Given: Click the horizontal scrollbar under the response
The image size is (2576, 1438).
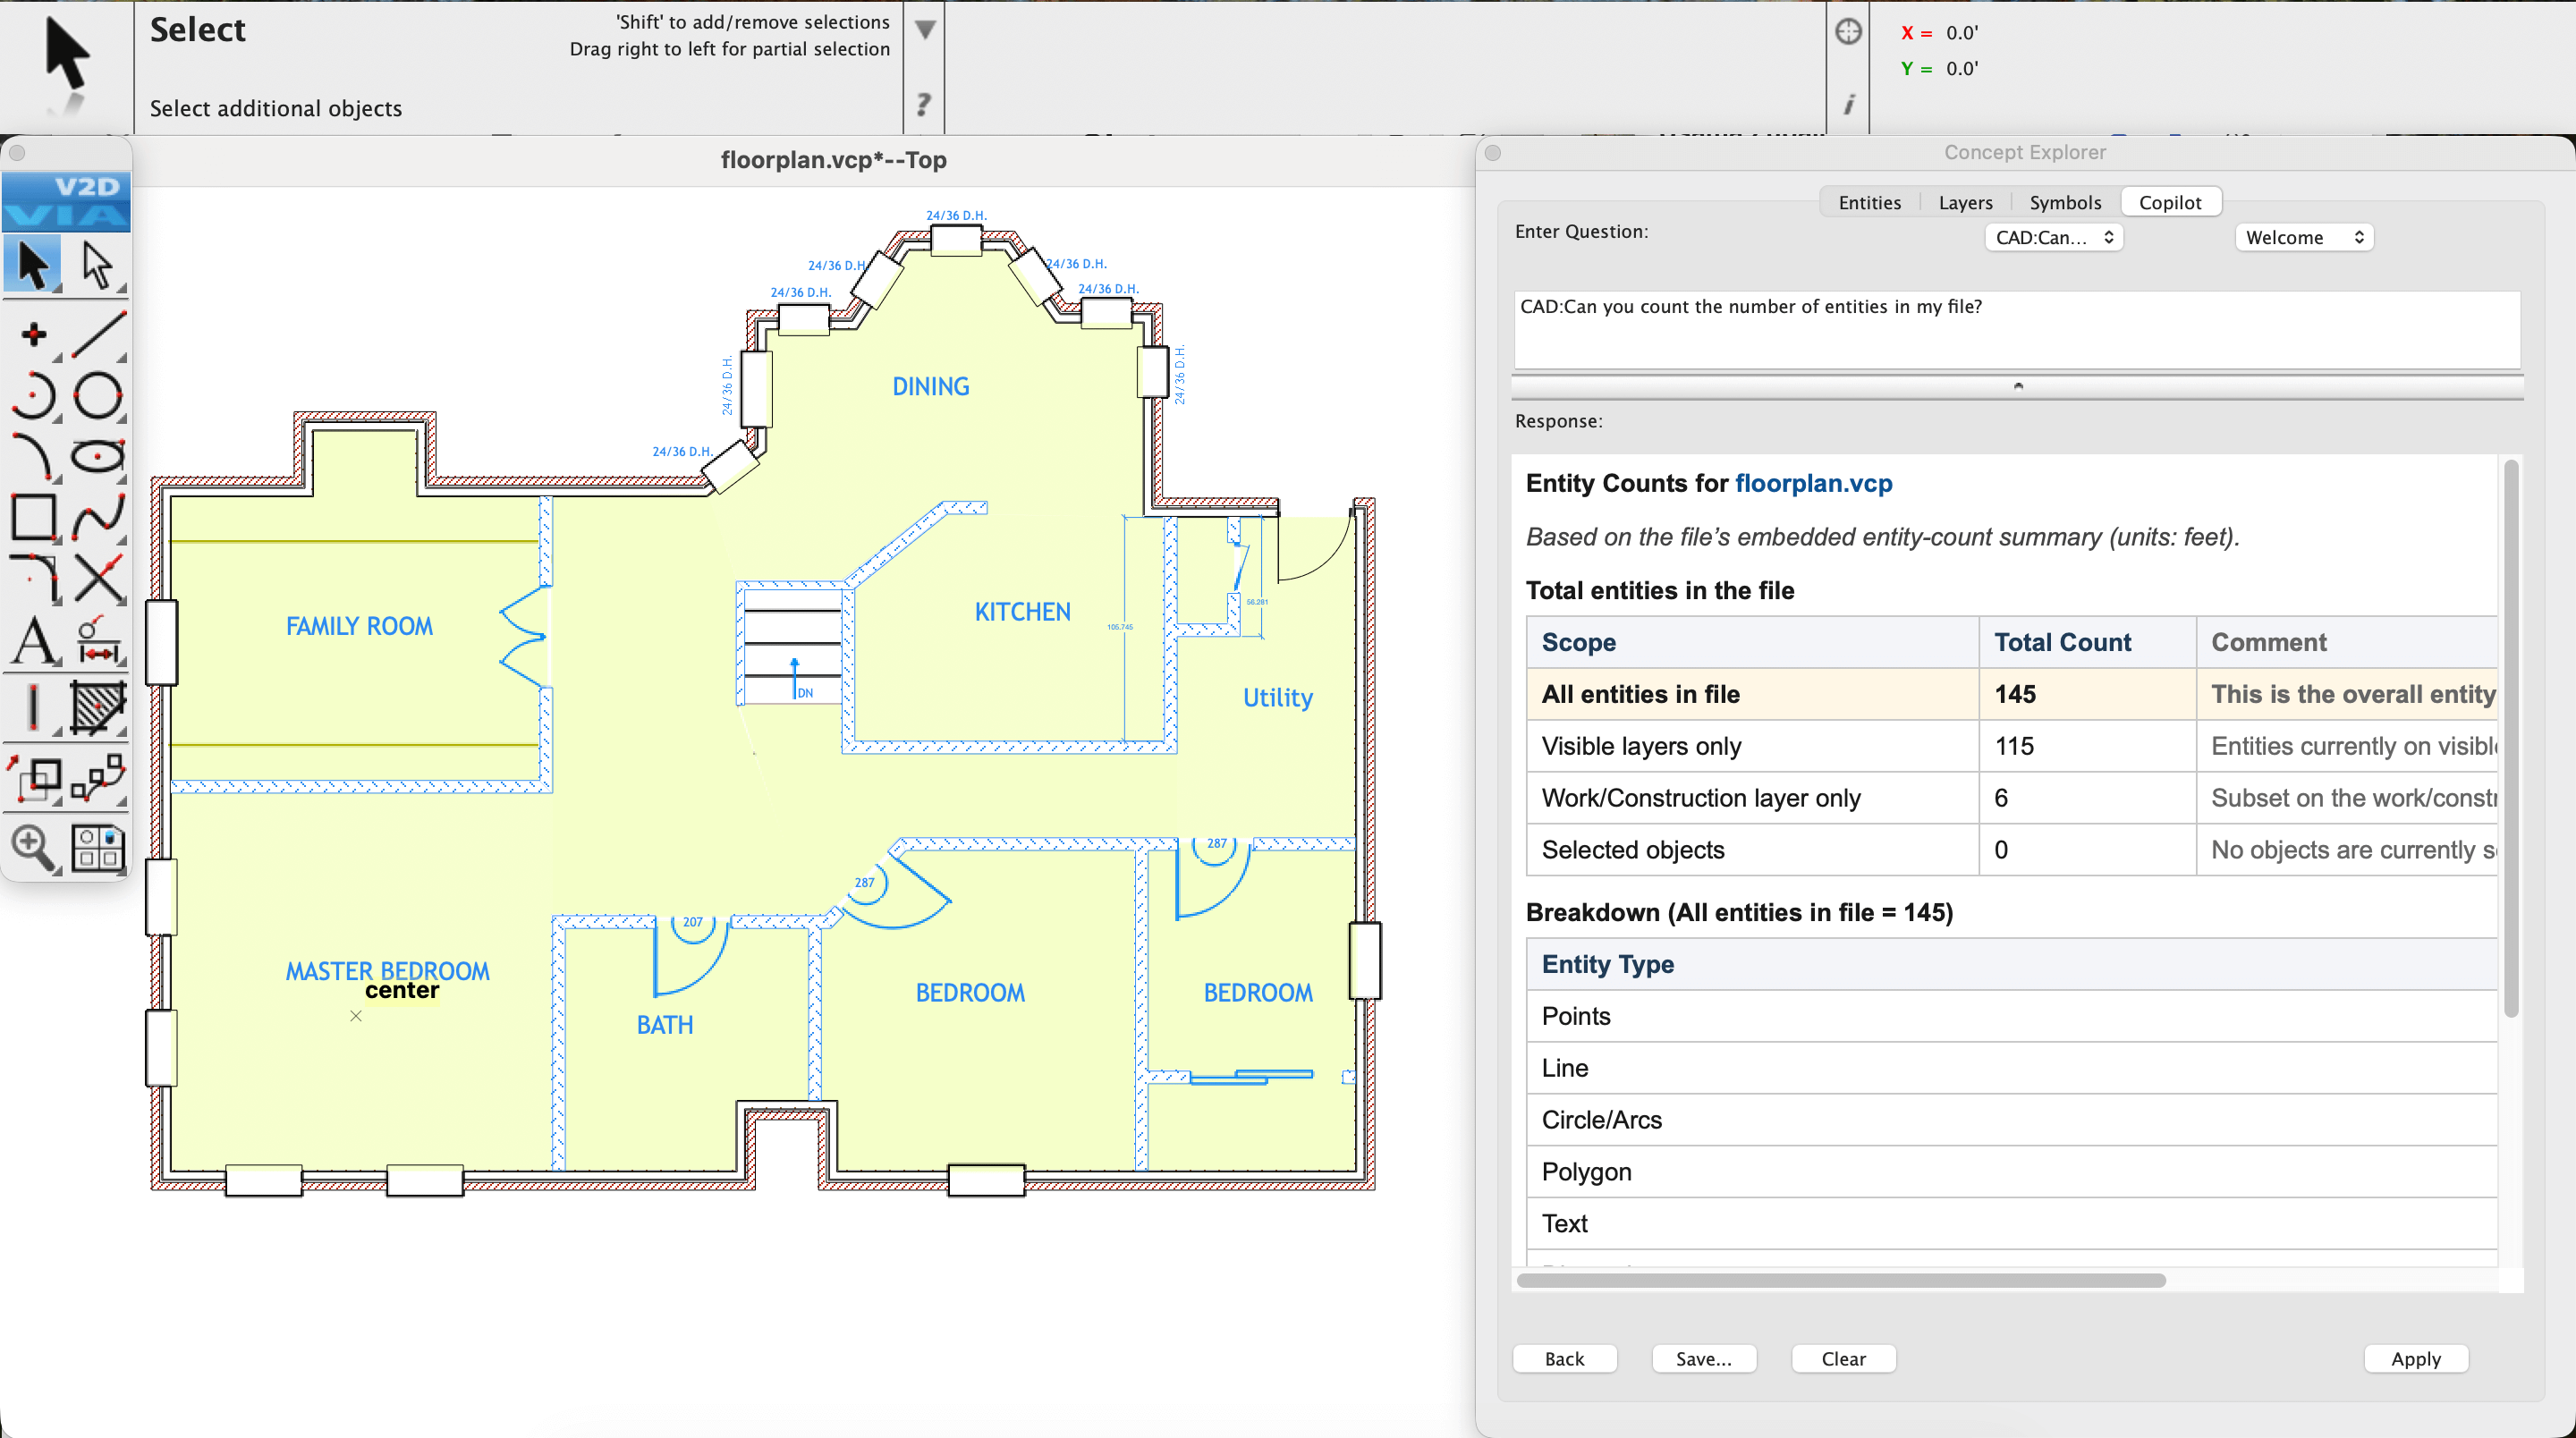Looking at the screenshot, I should pyautogui.click(x=1840, y=1281).
